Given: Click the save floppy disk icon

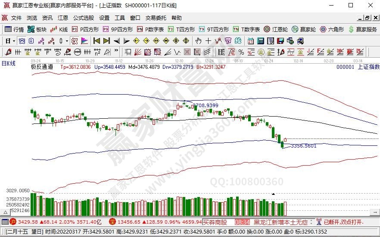Looking at the screenshot, I should 280,41.
